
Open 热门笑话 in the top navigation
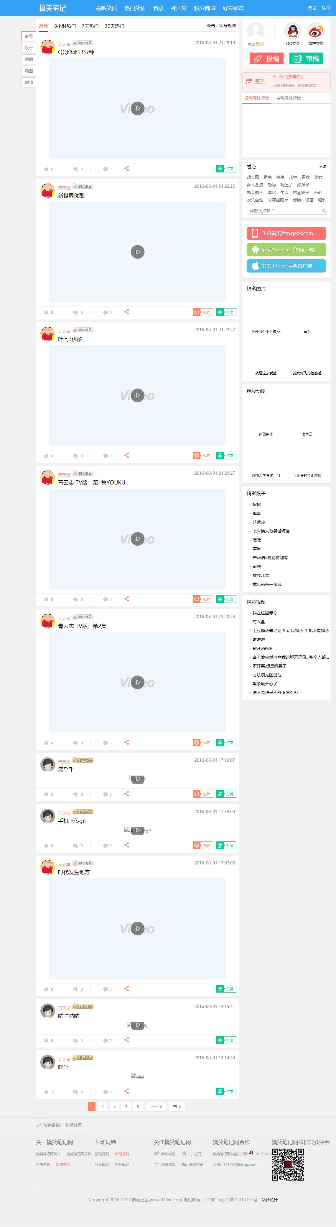pos(135,8)
